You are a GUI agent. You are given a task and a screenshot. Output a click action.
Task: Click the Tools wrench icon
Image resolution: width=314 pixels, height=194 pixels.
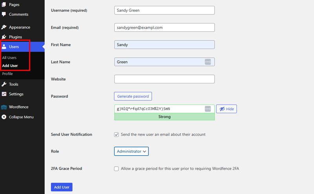4,84
